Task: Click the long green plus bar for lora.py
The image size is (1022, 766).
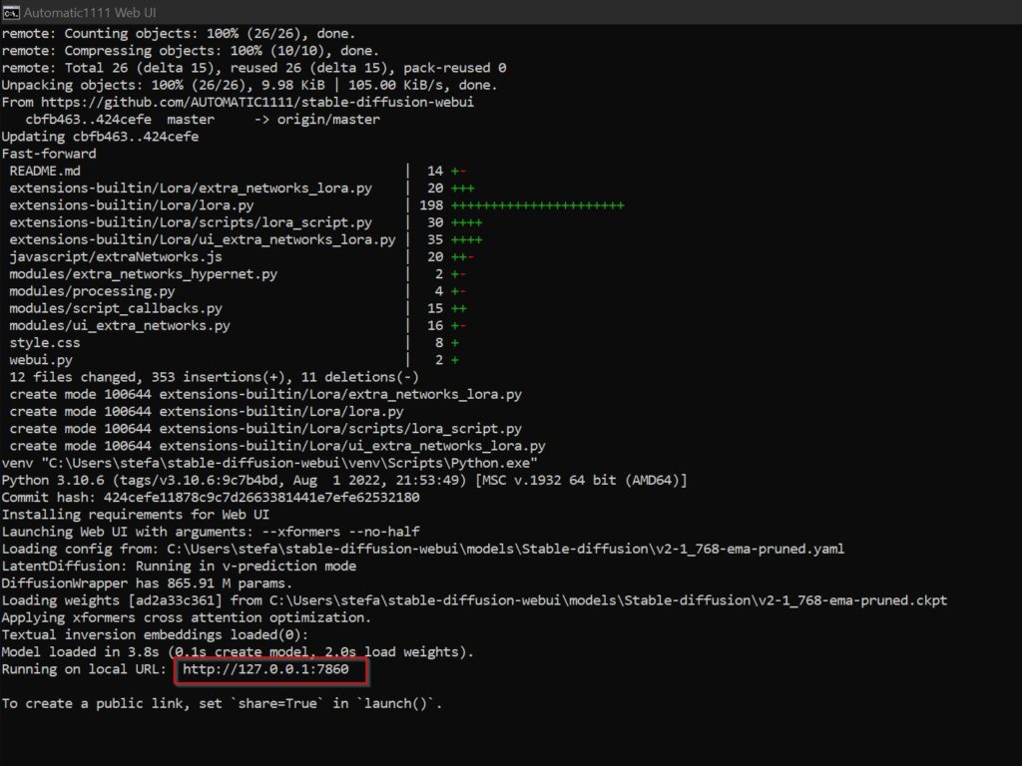Action: [537, 205]
